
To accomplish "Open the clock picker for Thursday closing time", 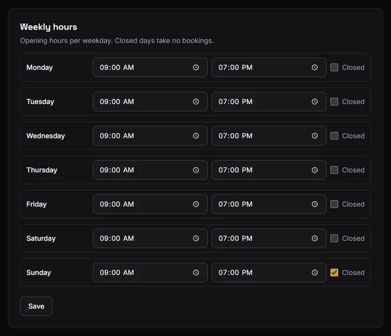I will coord(315,170).
